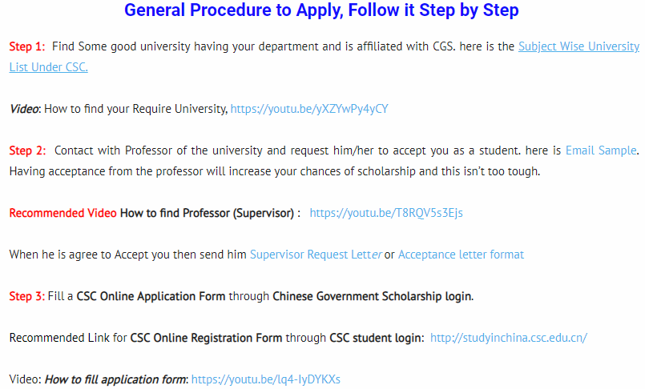Visit the studyinchina.csc.edu.cn link
Viewport: 645px width, 389px height.
pyautogui.click(x=509, y=338)
